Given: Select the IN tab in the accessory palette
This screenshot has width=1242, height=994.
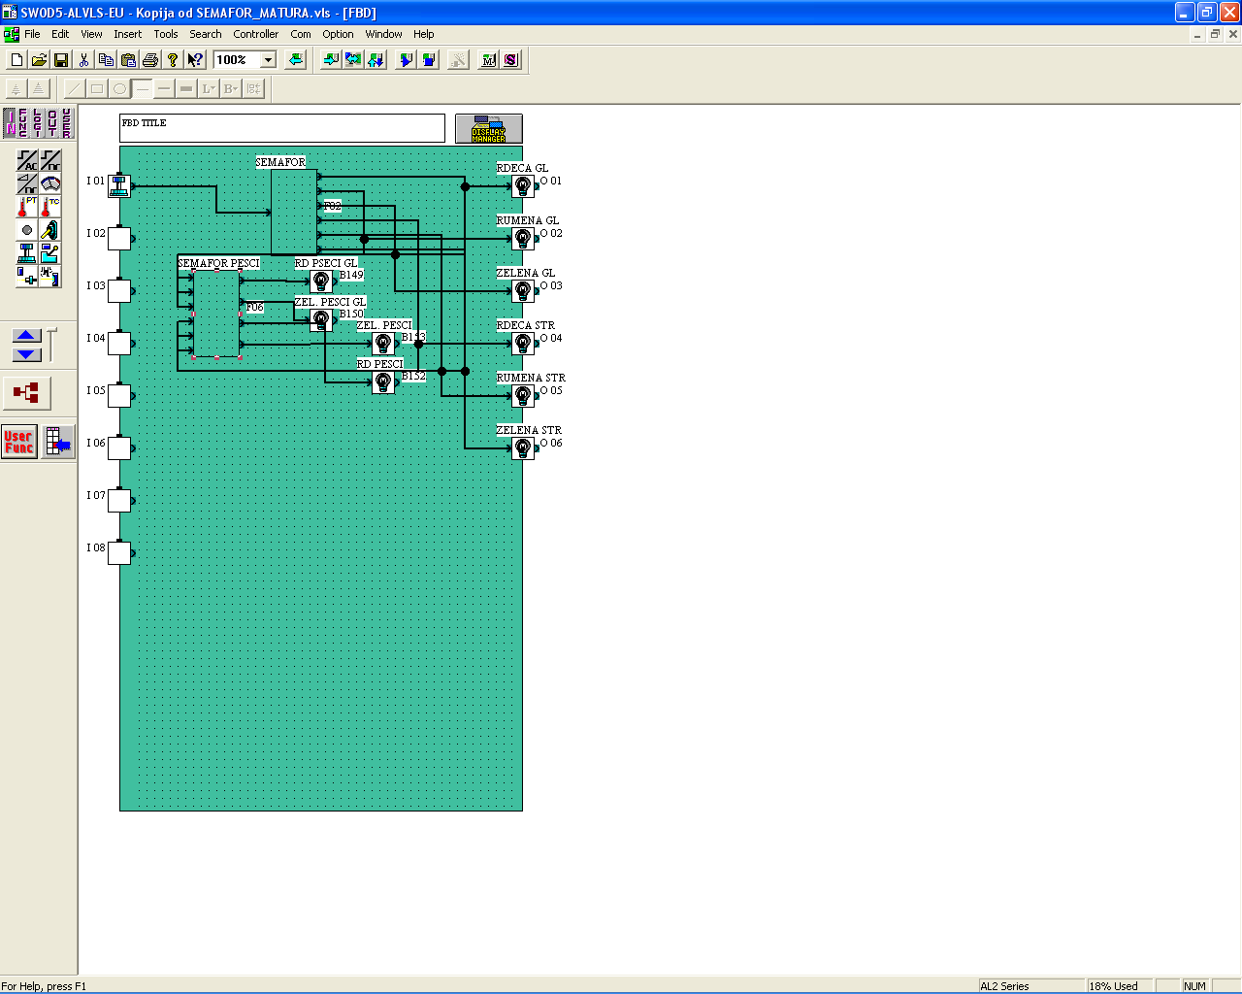Looking at the screenshot, I should pos(10,123).
